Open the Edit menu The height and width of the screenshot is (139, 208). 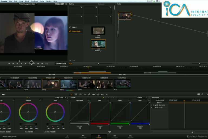click(x=15, y=1)
